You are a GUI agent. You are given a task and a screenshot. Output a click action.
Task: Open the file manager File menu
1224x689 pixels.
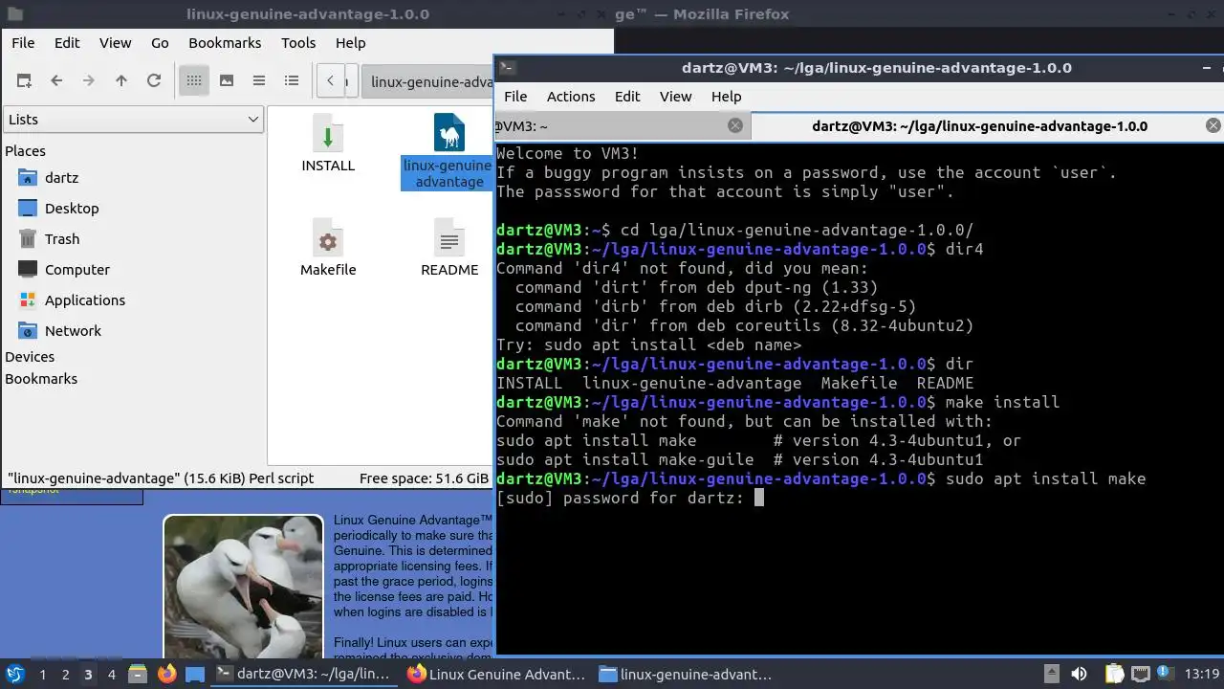click(x=23, y=43)
